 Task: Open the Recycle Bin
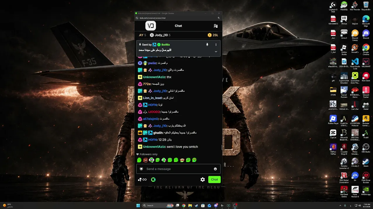pyautogui.click(x=366, y=6)
